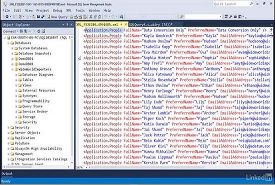Cut the selected text with scissors icon
This screenshot has height=185, width=275.
point(90,17)
